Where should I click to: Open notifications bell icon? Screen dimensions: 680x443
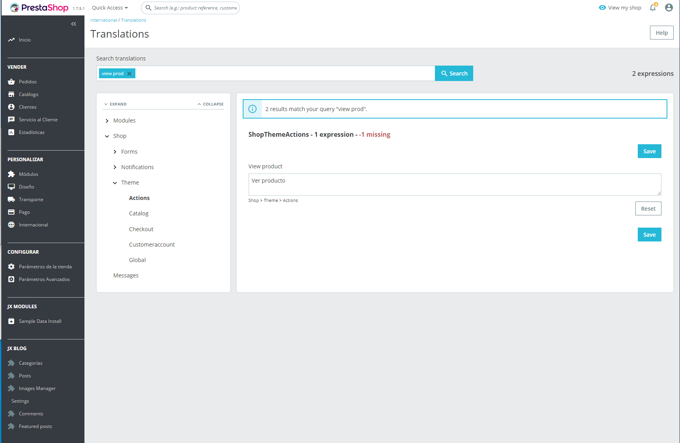pyautogui.click(x=653, y=8)
